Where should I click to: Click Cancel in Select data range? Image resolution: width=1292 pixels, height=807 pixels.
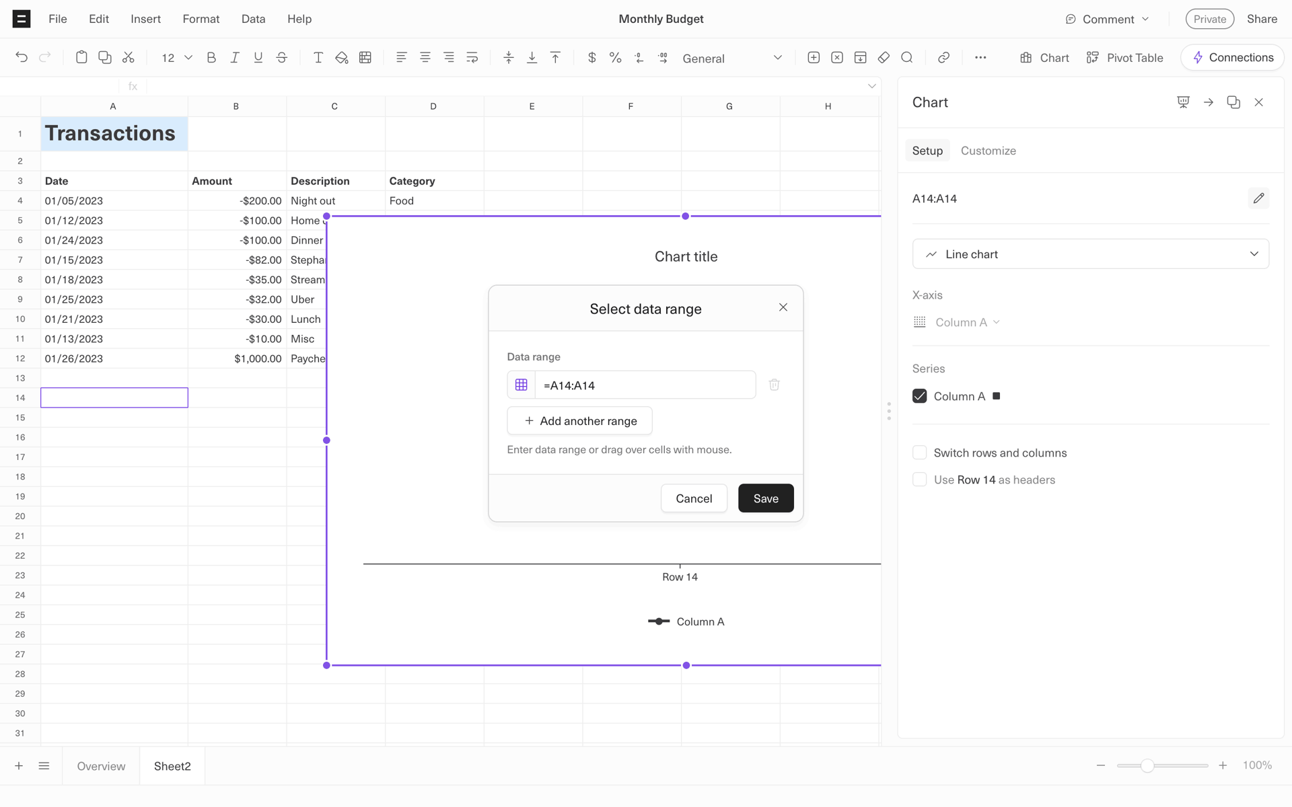click(694, 498)
